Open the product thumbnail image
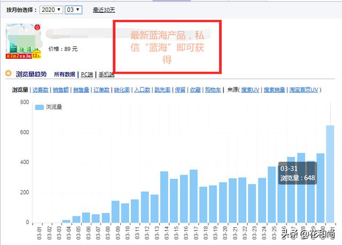Viewport: 342px width, 245px height. (24, 42)
